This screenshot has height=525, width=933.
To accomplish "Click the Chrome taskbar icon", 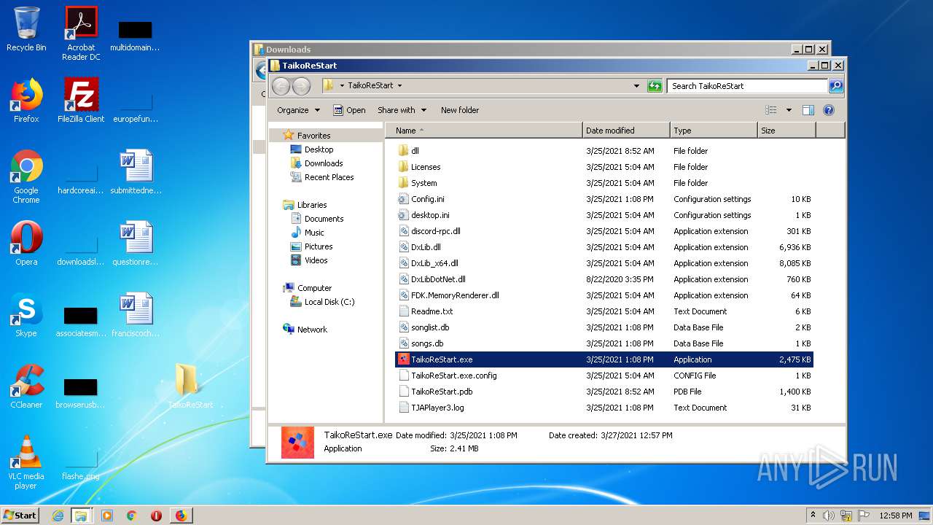I will (131, 516).
